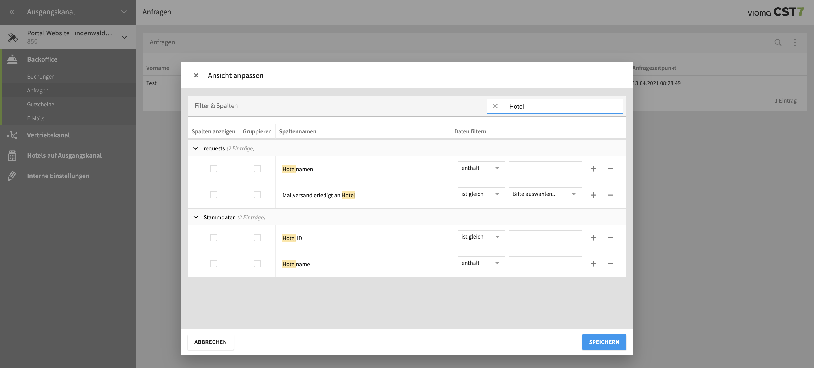This screenshot has height=368, width=814.
Task: Remove filter with minus for Hotel ID
Action: pyautogui.click(x=610, y=238)
